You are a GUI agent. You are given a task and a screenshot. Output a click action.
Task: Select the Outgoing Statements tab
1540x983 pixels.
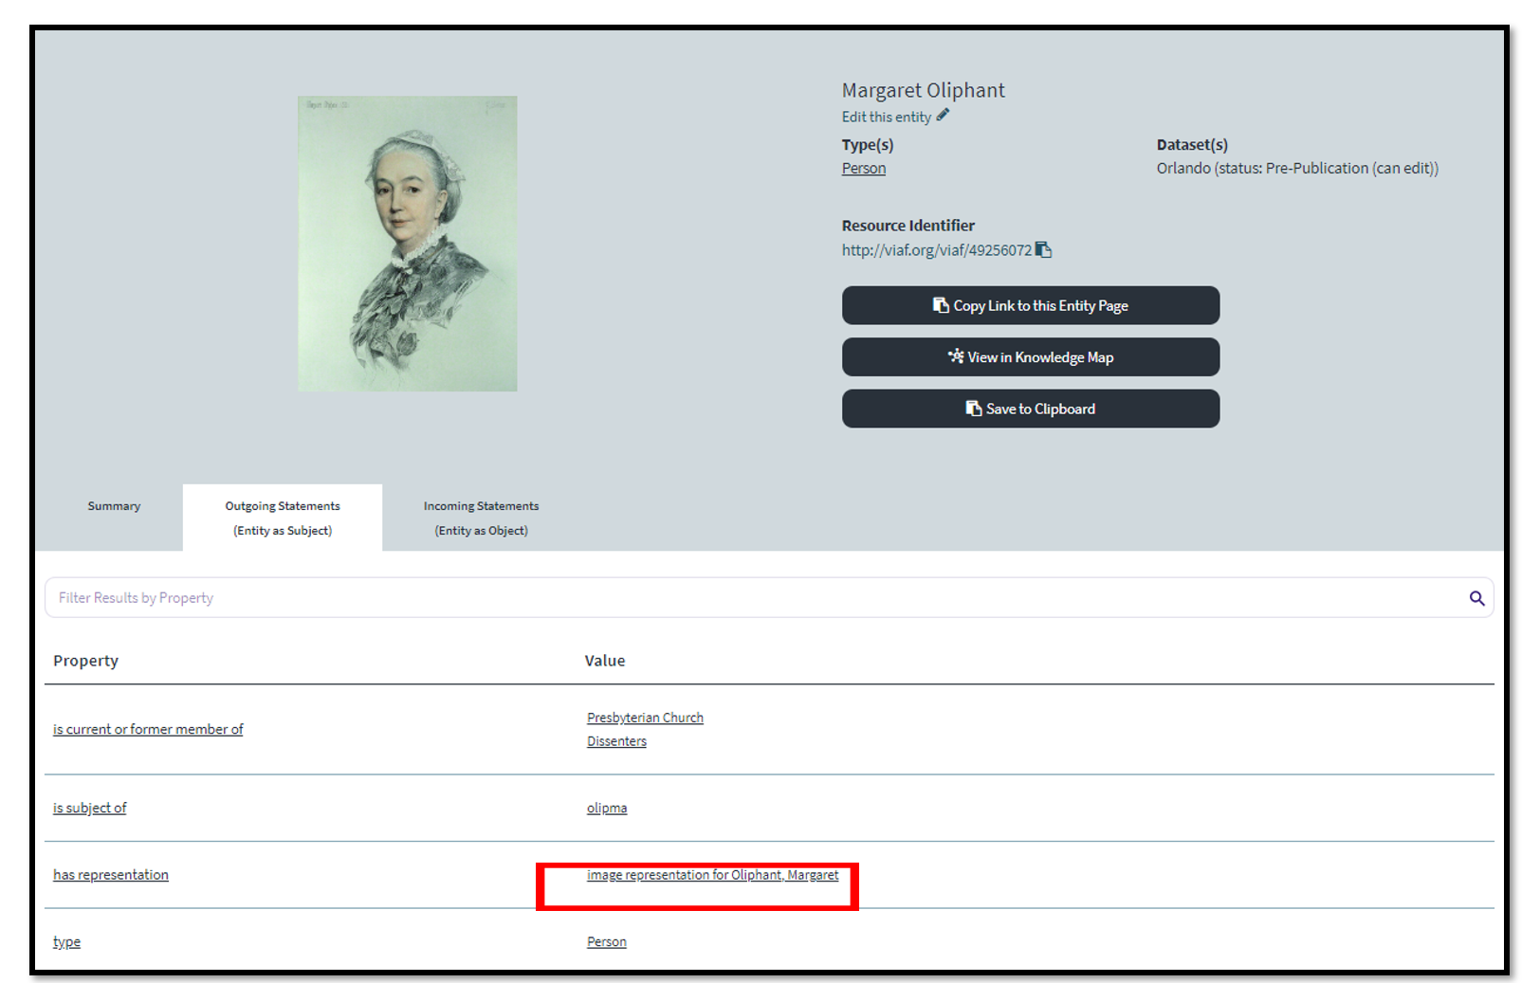click(x=283, y=518)
